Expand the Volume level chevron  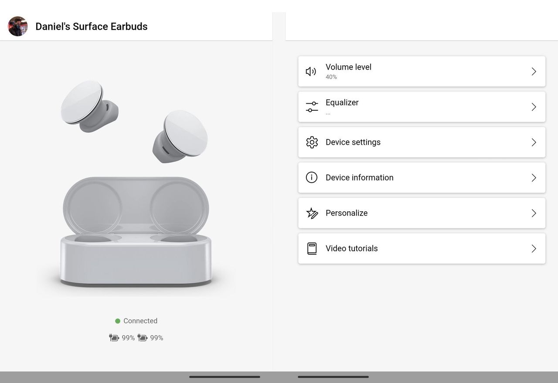click(534, 71)
